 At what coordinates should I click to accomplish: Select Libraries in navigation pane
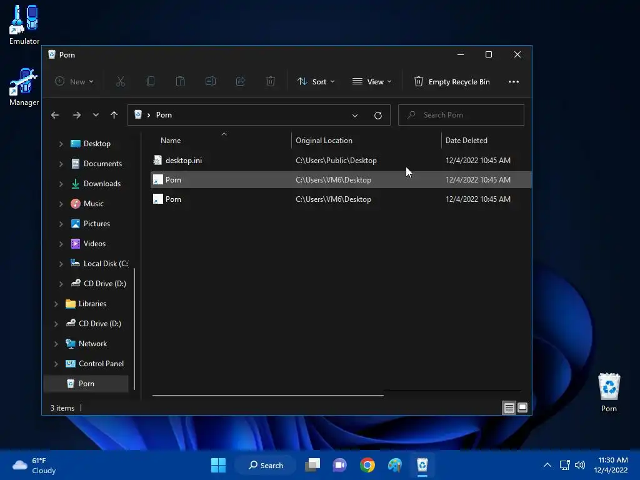[x=86, y=304]
